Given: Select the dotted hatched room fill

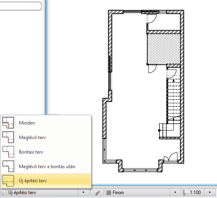Looking at the screenshot, I should 164,49.
